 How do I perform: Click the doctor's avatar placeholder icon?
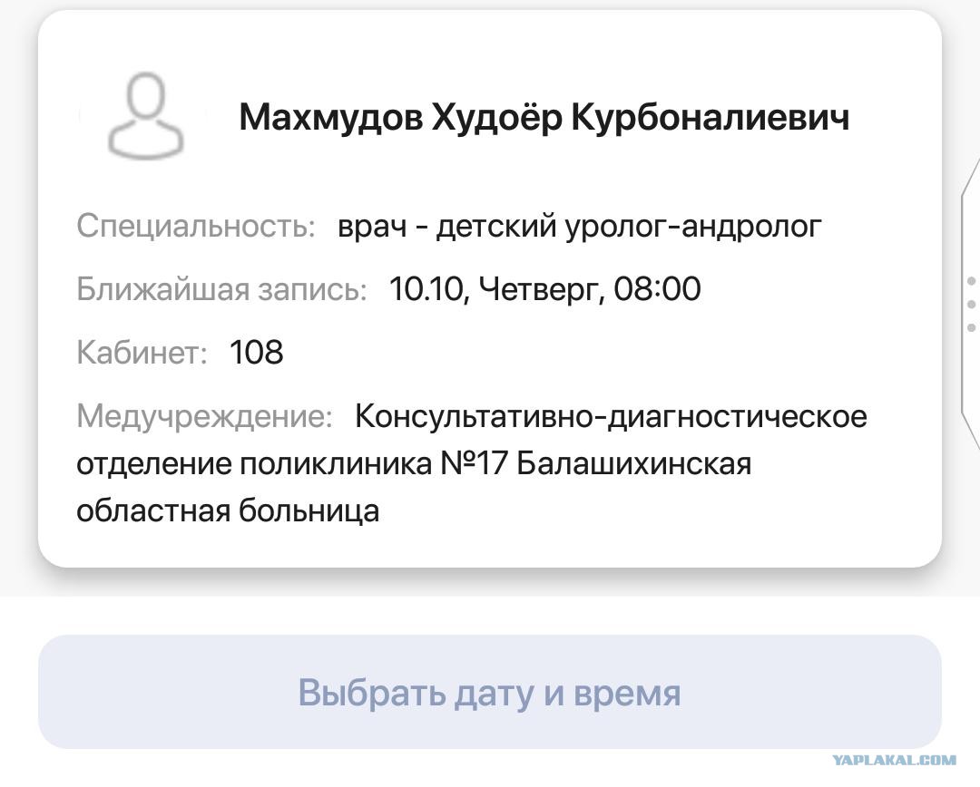point(146,115)
